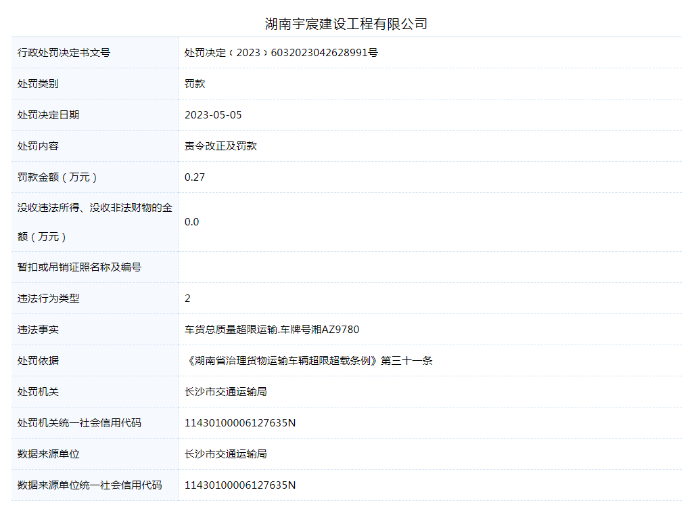Click the value 责令改正及罚款
The height and width of the screenshot is (507, 700).
[220, 146]
